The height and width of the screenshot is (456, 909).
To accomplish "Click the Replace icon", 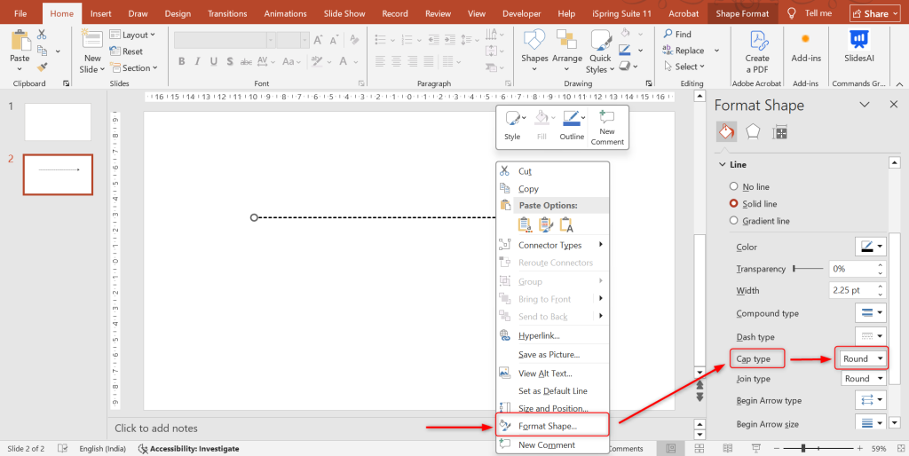I will (x=668, y=51).
